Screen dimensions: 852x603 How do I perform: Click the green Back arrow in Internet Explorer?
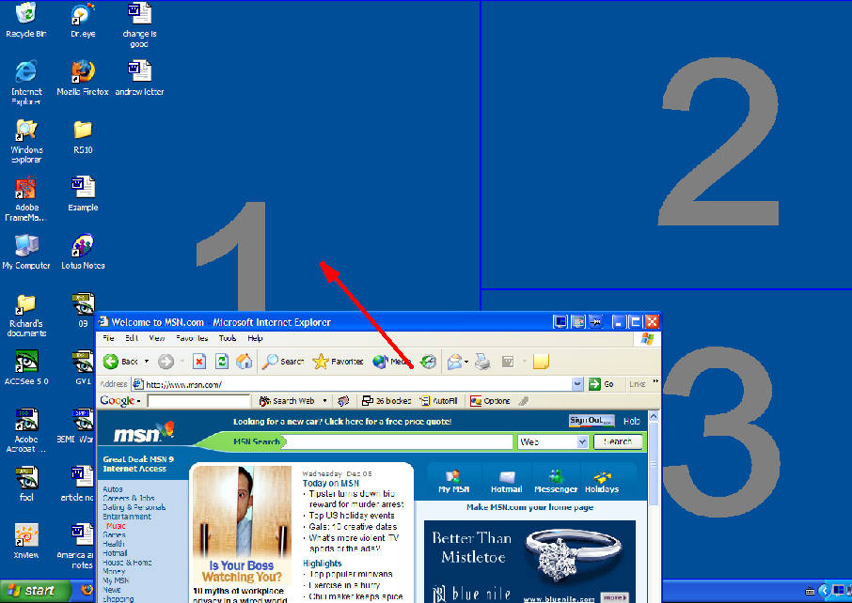(111, 362)
